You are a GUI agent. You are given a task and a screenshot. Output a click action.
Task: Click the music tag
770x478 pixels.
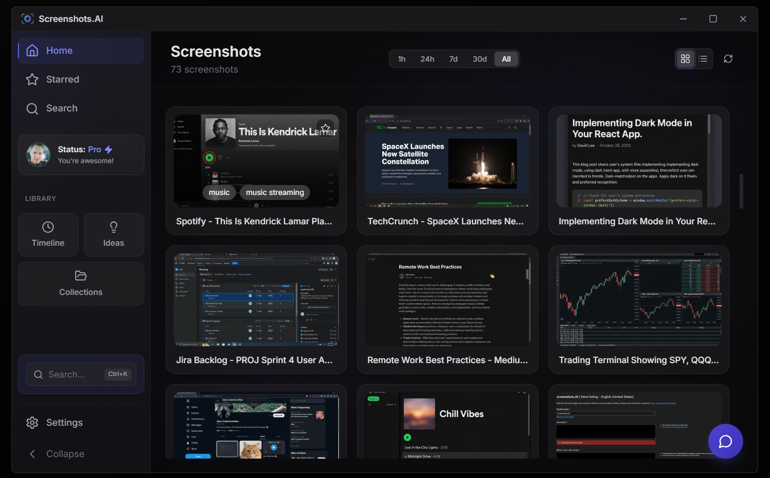[219, 192]
